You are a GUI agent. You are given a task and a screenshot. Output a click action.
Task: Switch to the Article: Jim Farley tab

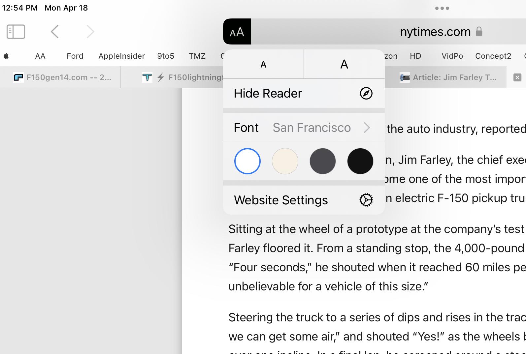tap(445, 77)
